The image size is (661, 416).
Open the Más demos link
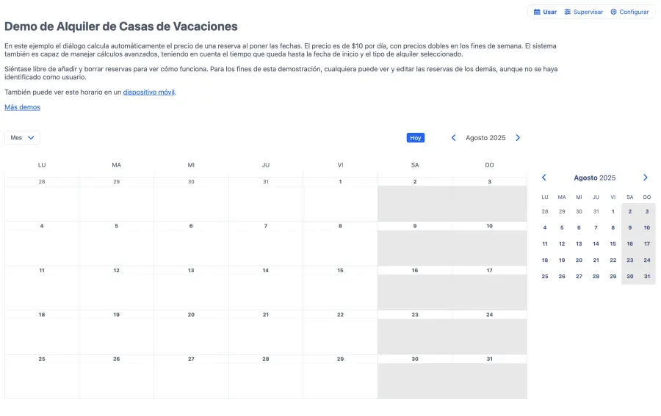(22, 107)
